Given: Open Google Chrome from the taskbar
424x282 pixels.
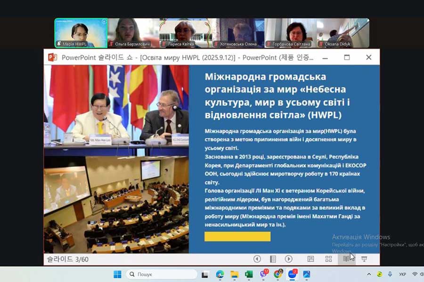Looking at the screenshot, I should (278, 274).
